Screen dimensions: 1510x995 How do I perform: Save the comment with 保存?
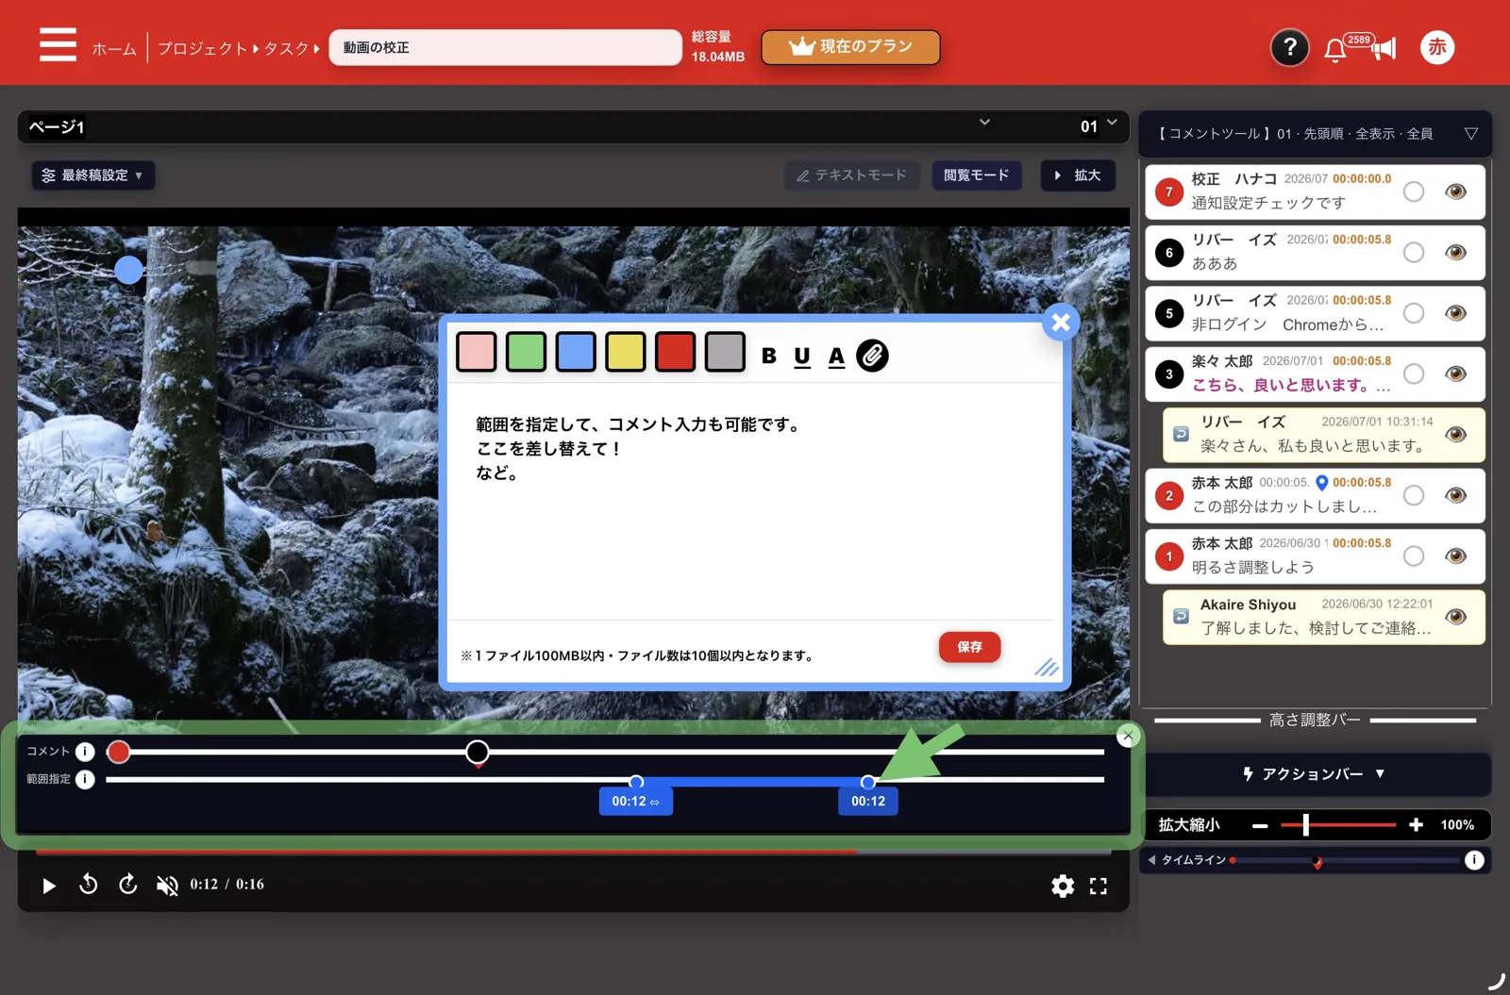tap(969, 647)
